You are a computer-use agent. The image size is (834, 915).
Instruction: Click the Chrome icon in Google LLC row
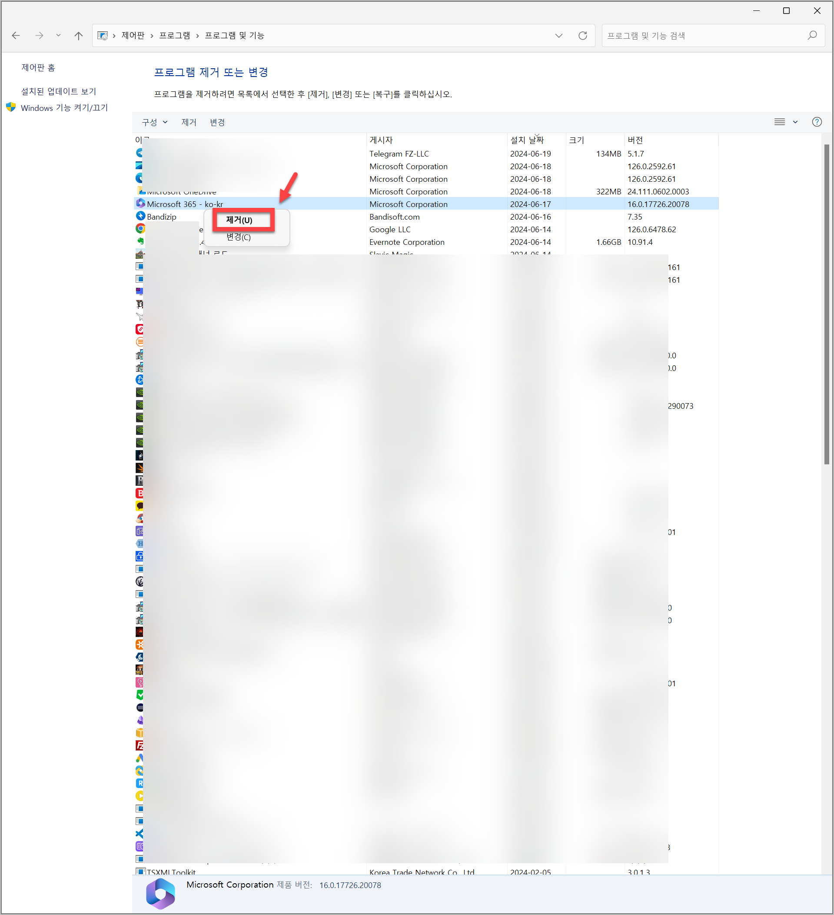tap(140, 229)
